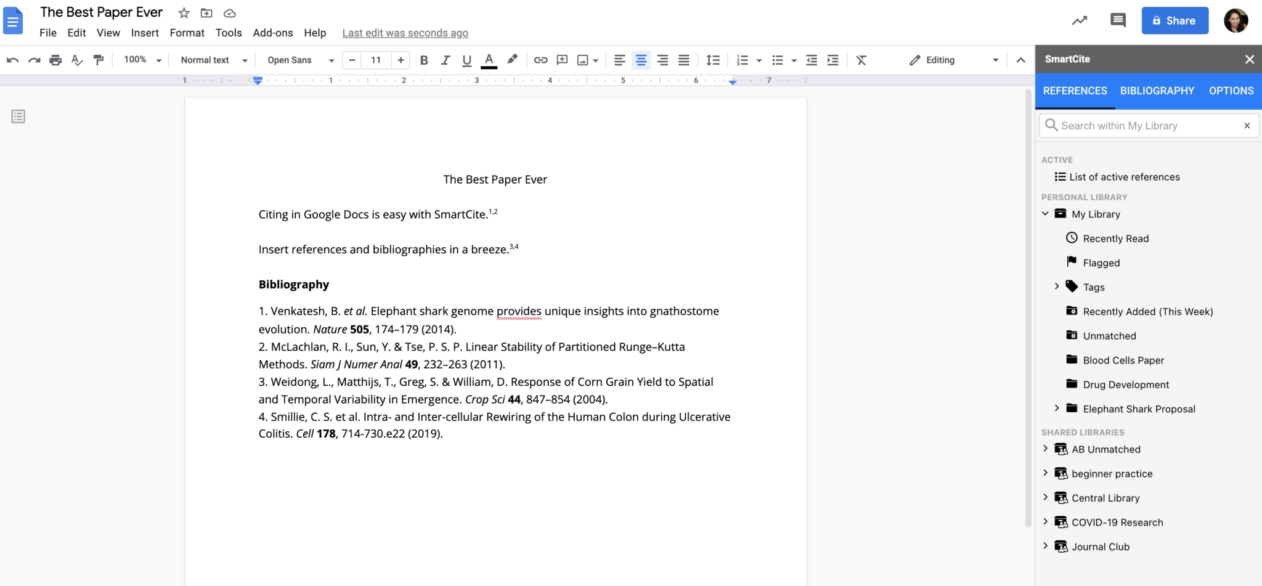Open the Add-ons menu

click(x=273, y=33)
